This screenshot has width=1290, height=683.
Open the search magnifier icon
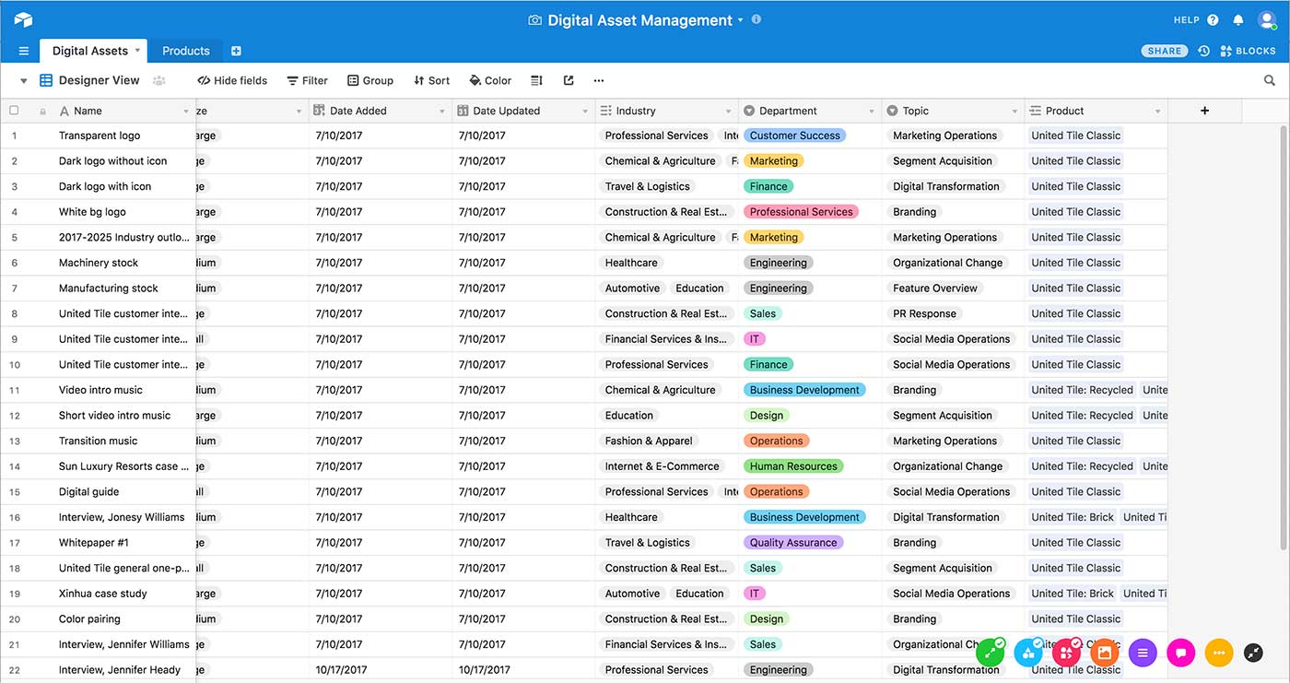(1270, 81)
